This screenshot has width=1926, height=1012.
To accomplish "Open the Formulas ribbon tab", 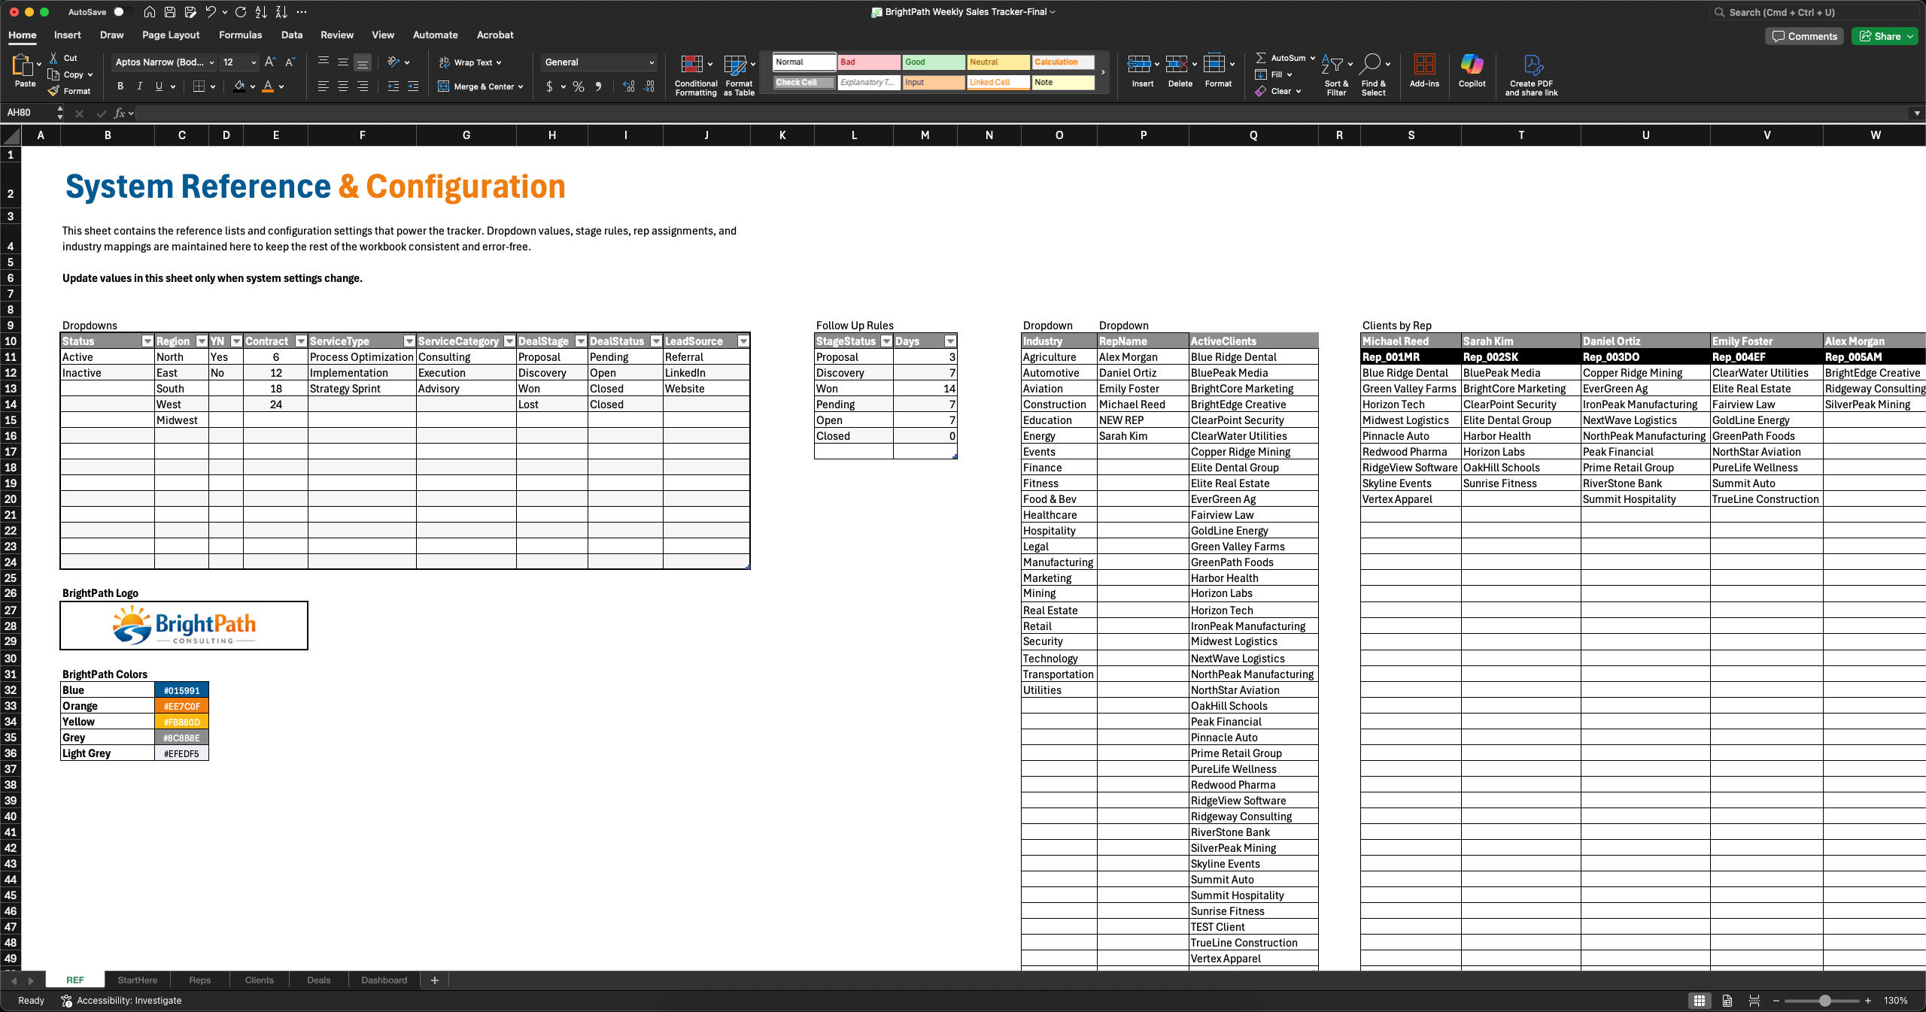I will 240,35.
